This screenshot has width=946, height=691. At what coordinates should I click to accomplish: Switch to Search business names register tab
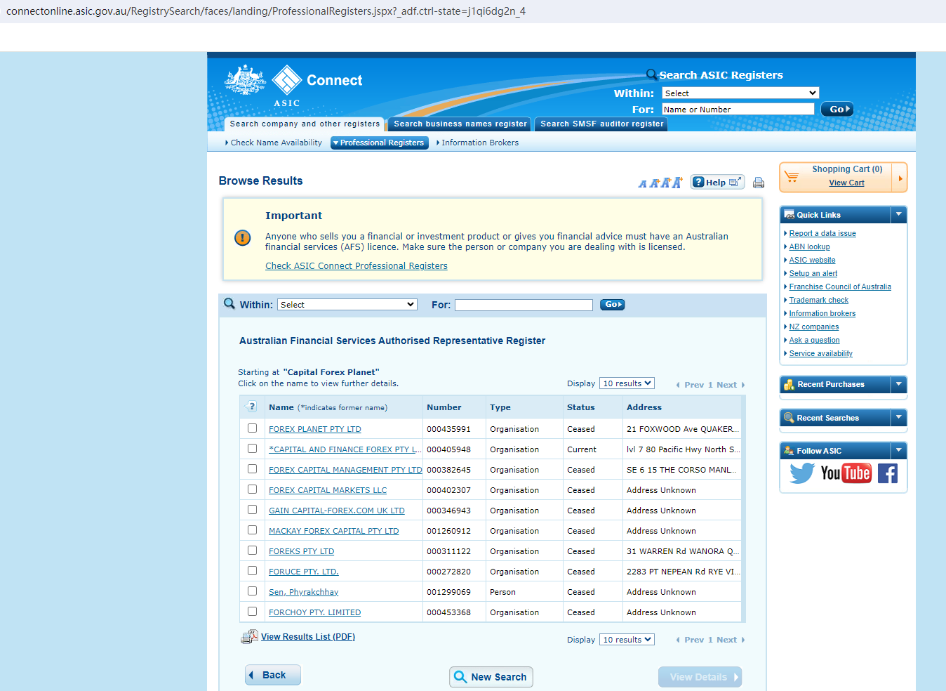coord(460,124)
